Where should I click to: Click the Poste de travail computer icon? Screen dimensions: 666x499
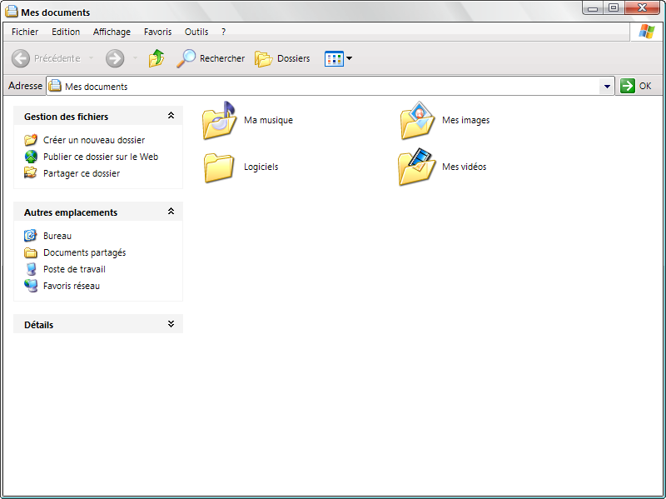tap(31, 269)
